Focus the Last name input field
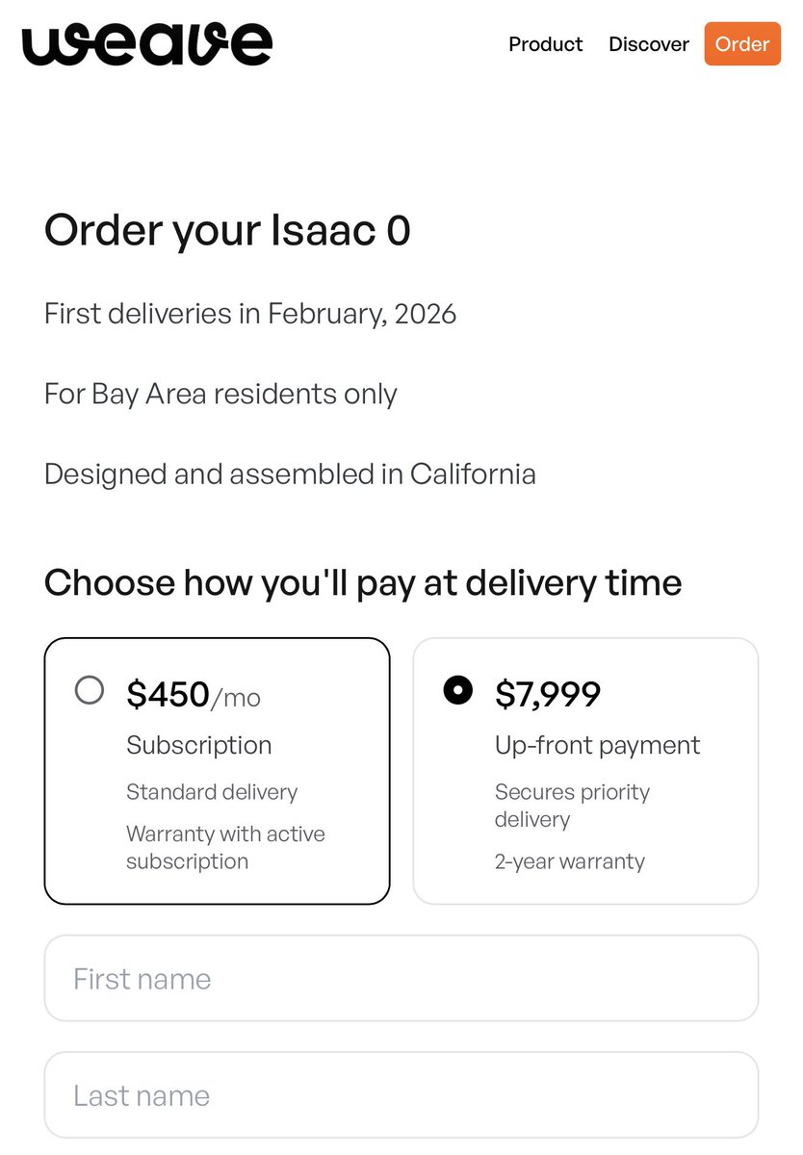The height and width of the screenshot is (1155, 803). (401, 1095)
